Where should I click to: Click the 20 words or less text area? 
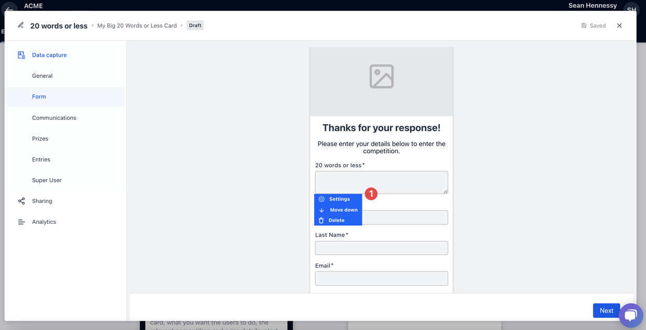[x=381, y=182]
